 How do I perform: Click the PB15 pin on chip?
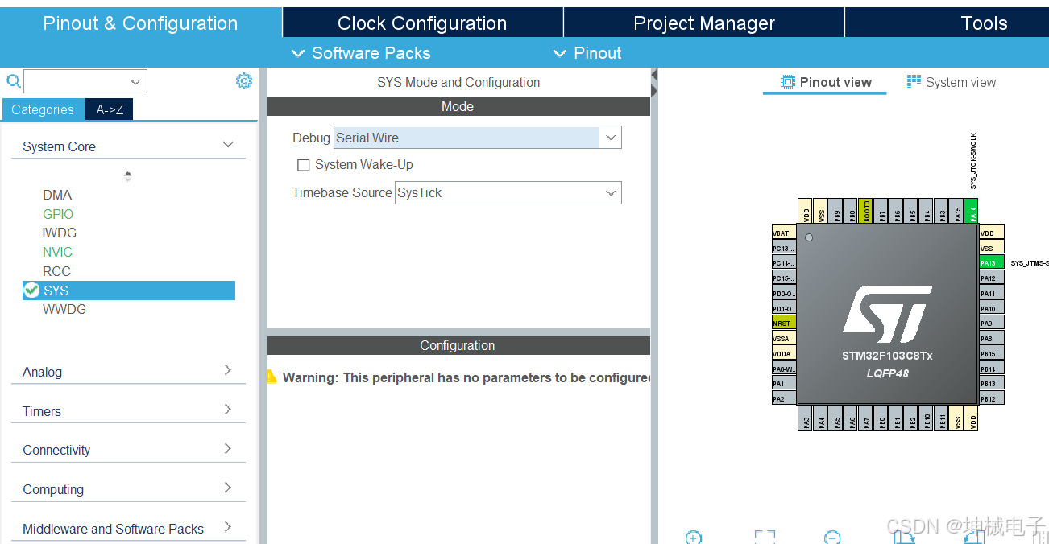pos(992,354)
